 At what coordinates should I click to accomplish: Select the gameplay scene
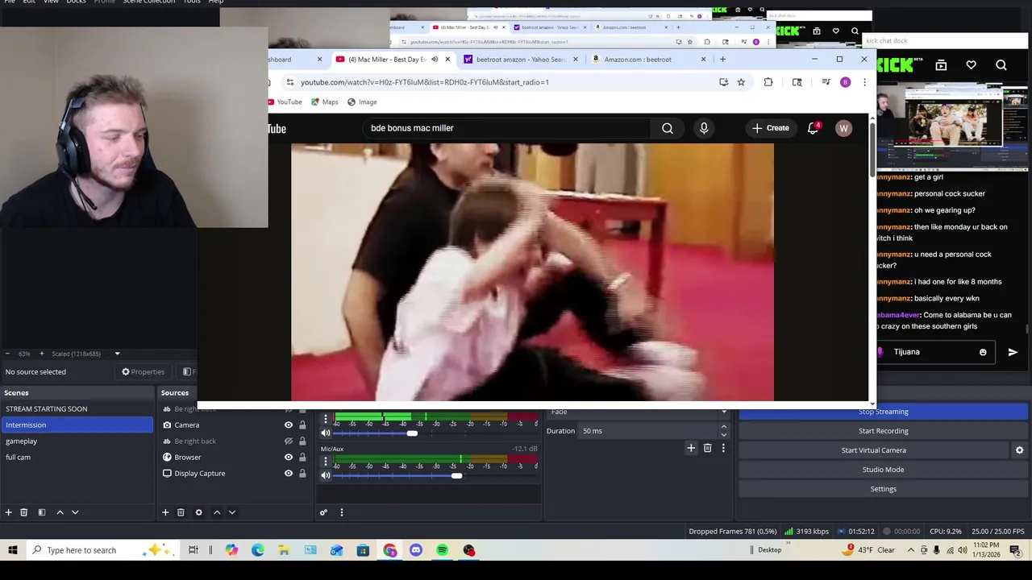tap(77, 441)
